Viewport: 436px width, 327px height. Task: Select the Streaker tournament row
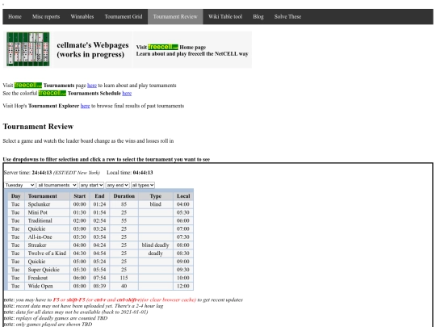pos(100,245)
